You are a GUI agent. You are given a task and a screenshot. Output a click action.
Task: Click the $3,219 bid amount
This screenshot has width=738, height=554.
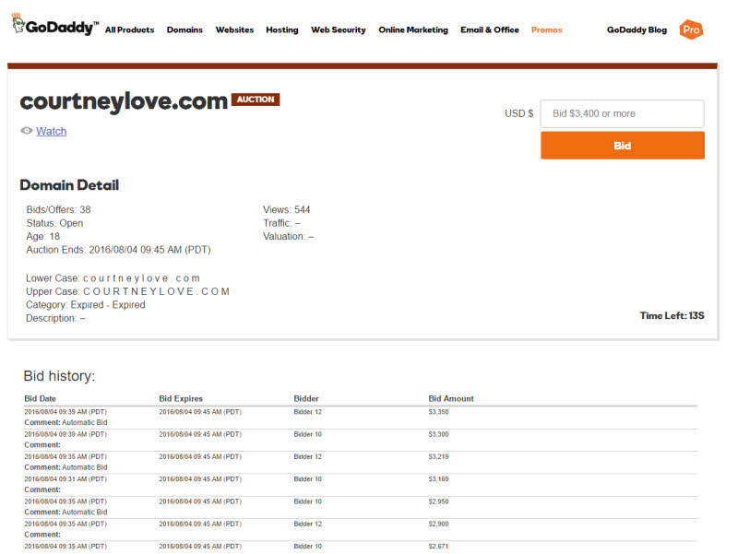point(439,456)
